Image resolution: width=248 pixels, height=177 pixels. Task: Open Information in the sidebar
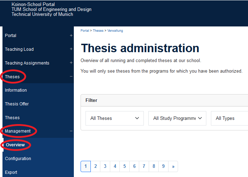tap(16, 90)
